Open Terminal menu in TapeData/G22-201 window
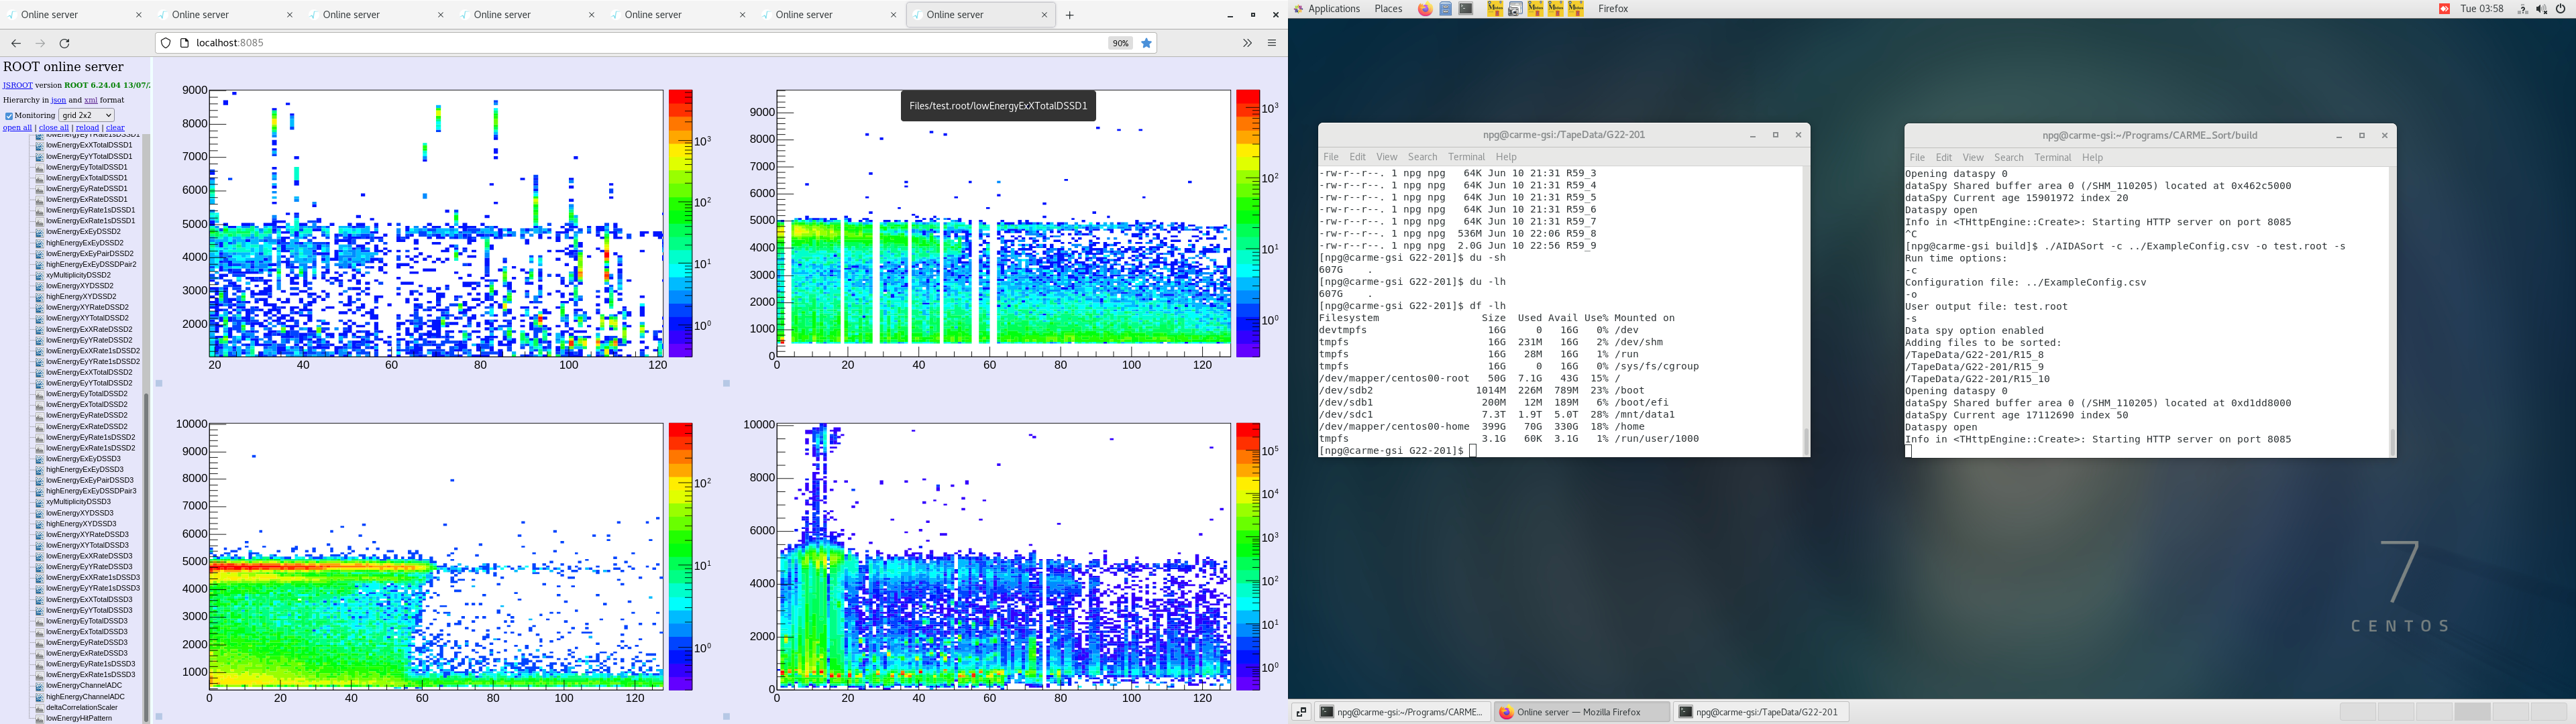 1466,157
